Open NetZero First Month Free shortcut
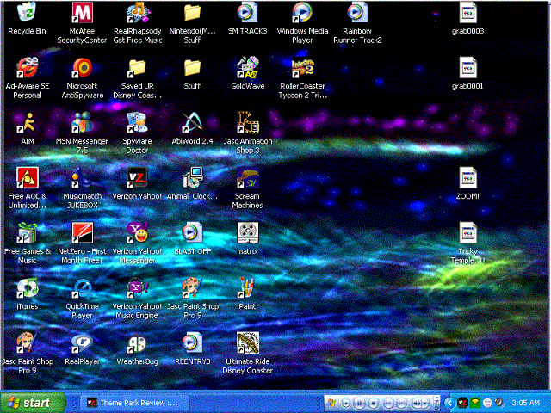551x413 pixels. click(x=83, y=243)
